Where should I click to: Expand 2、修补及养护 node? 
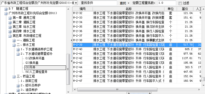tap(18, 86)
